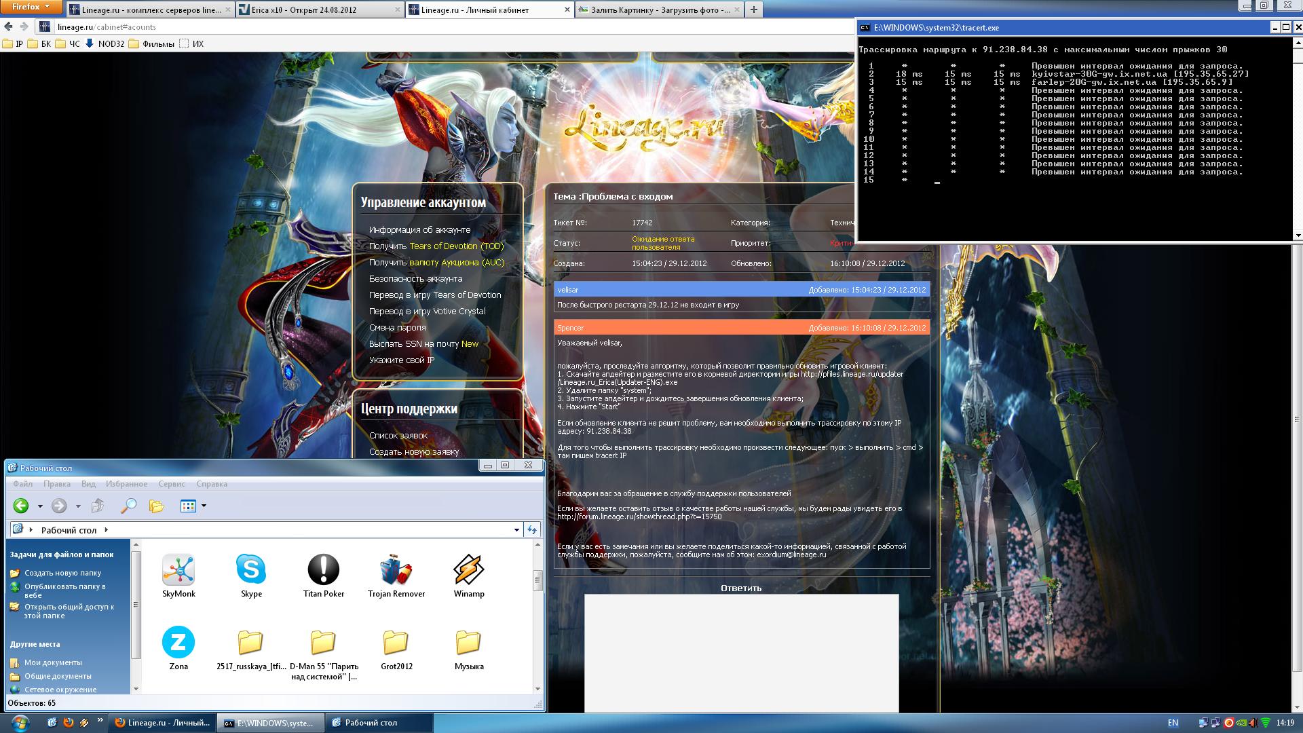Image resolution: width=1303 pixels, height=733 pixels.
Task: Open the Back history dropdown arrow
Action: [40, 506]
